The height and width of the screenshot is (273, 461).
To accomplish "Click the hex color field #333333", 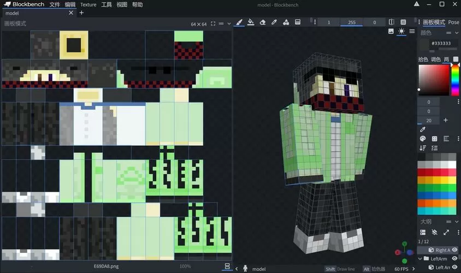I will click(441, 43).
